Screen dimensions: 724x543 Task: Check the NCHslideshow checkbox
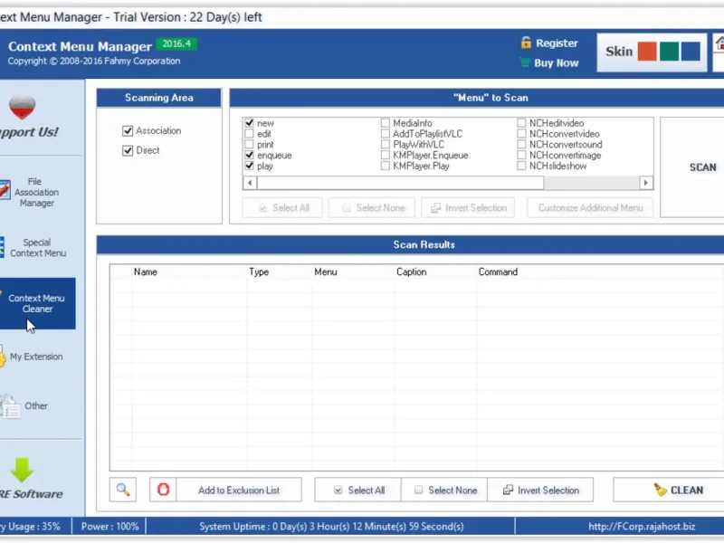point(521,166)
